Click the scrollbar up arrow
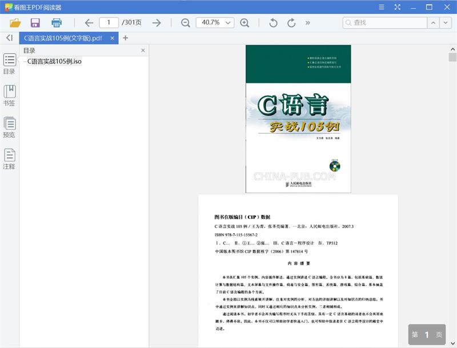 (452, 49)
